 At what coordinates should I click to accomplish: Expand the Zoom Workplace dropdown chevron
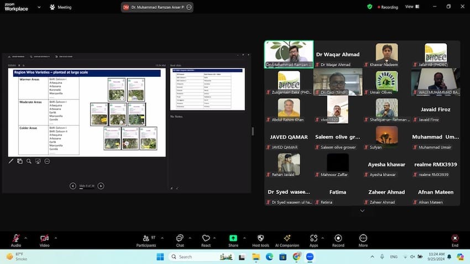tap(39, 7)
